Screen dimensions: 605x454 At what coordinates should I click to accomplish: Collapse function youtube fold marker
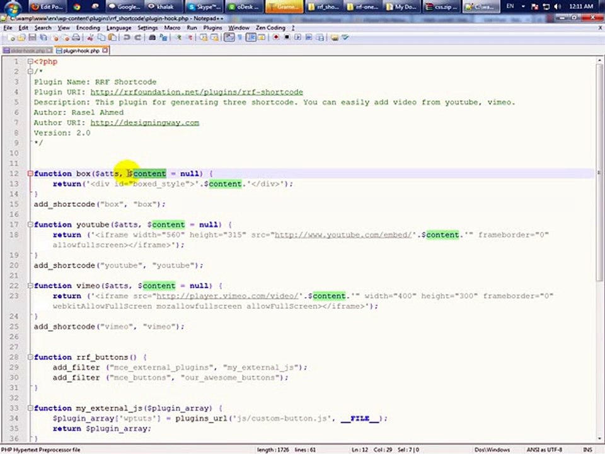(30, 224)
